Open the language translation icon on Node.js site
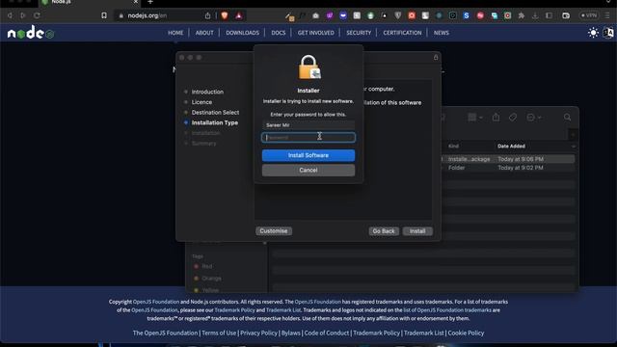This screenshot has height=347, width=617. coord(608,33)
